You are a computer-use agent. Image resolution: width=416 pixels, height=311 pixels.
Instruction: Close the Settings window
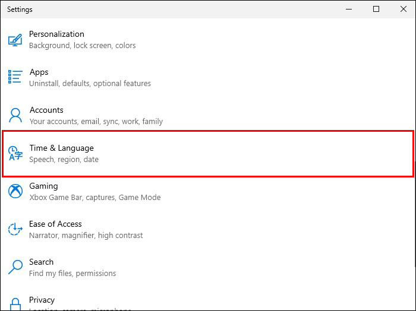[402, 9]
